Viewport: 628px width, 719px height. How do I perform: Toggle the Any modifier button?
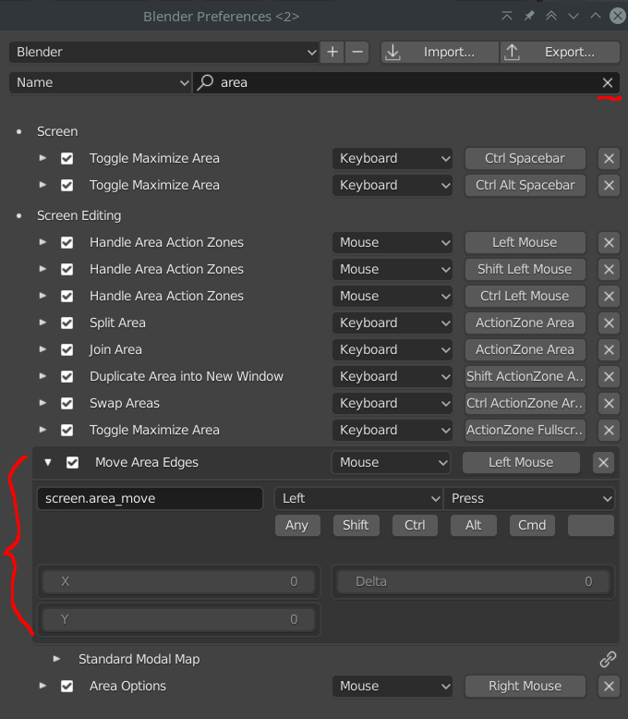pos(297,526)
